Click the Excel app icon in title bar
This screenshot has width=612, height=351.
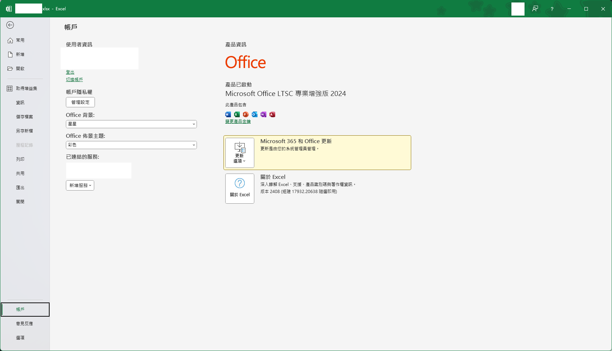coord(9,9)
